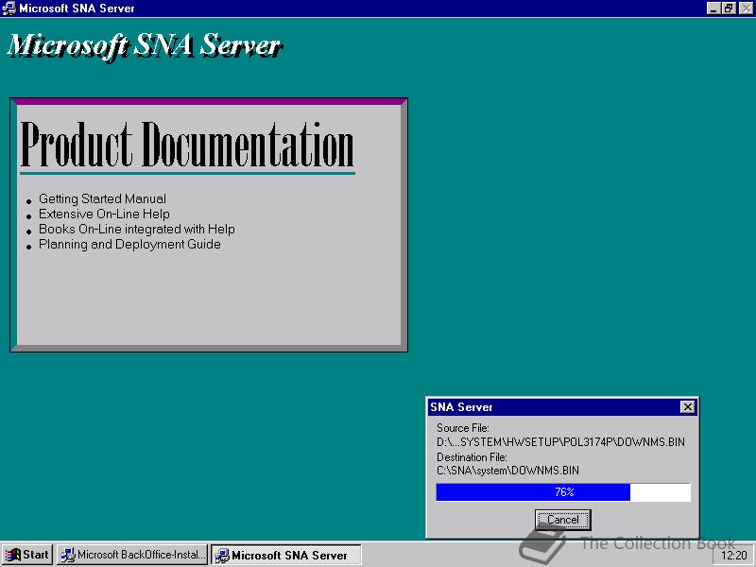Switch to Microsoft BackOffice-Install taskbar button
Viewport: 756px width, 567px height.
132,555
